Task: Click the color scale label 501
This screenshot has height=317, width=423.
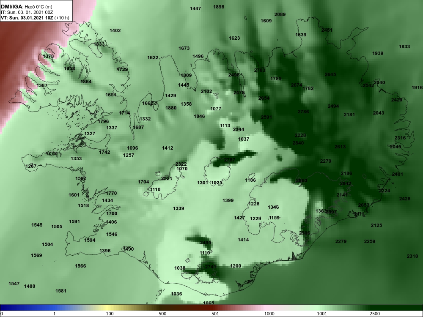Action: coord(215,314)
